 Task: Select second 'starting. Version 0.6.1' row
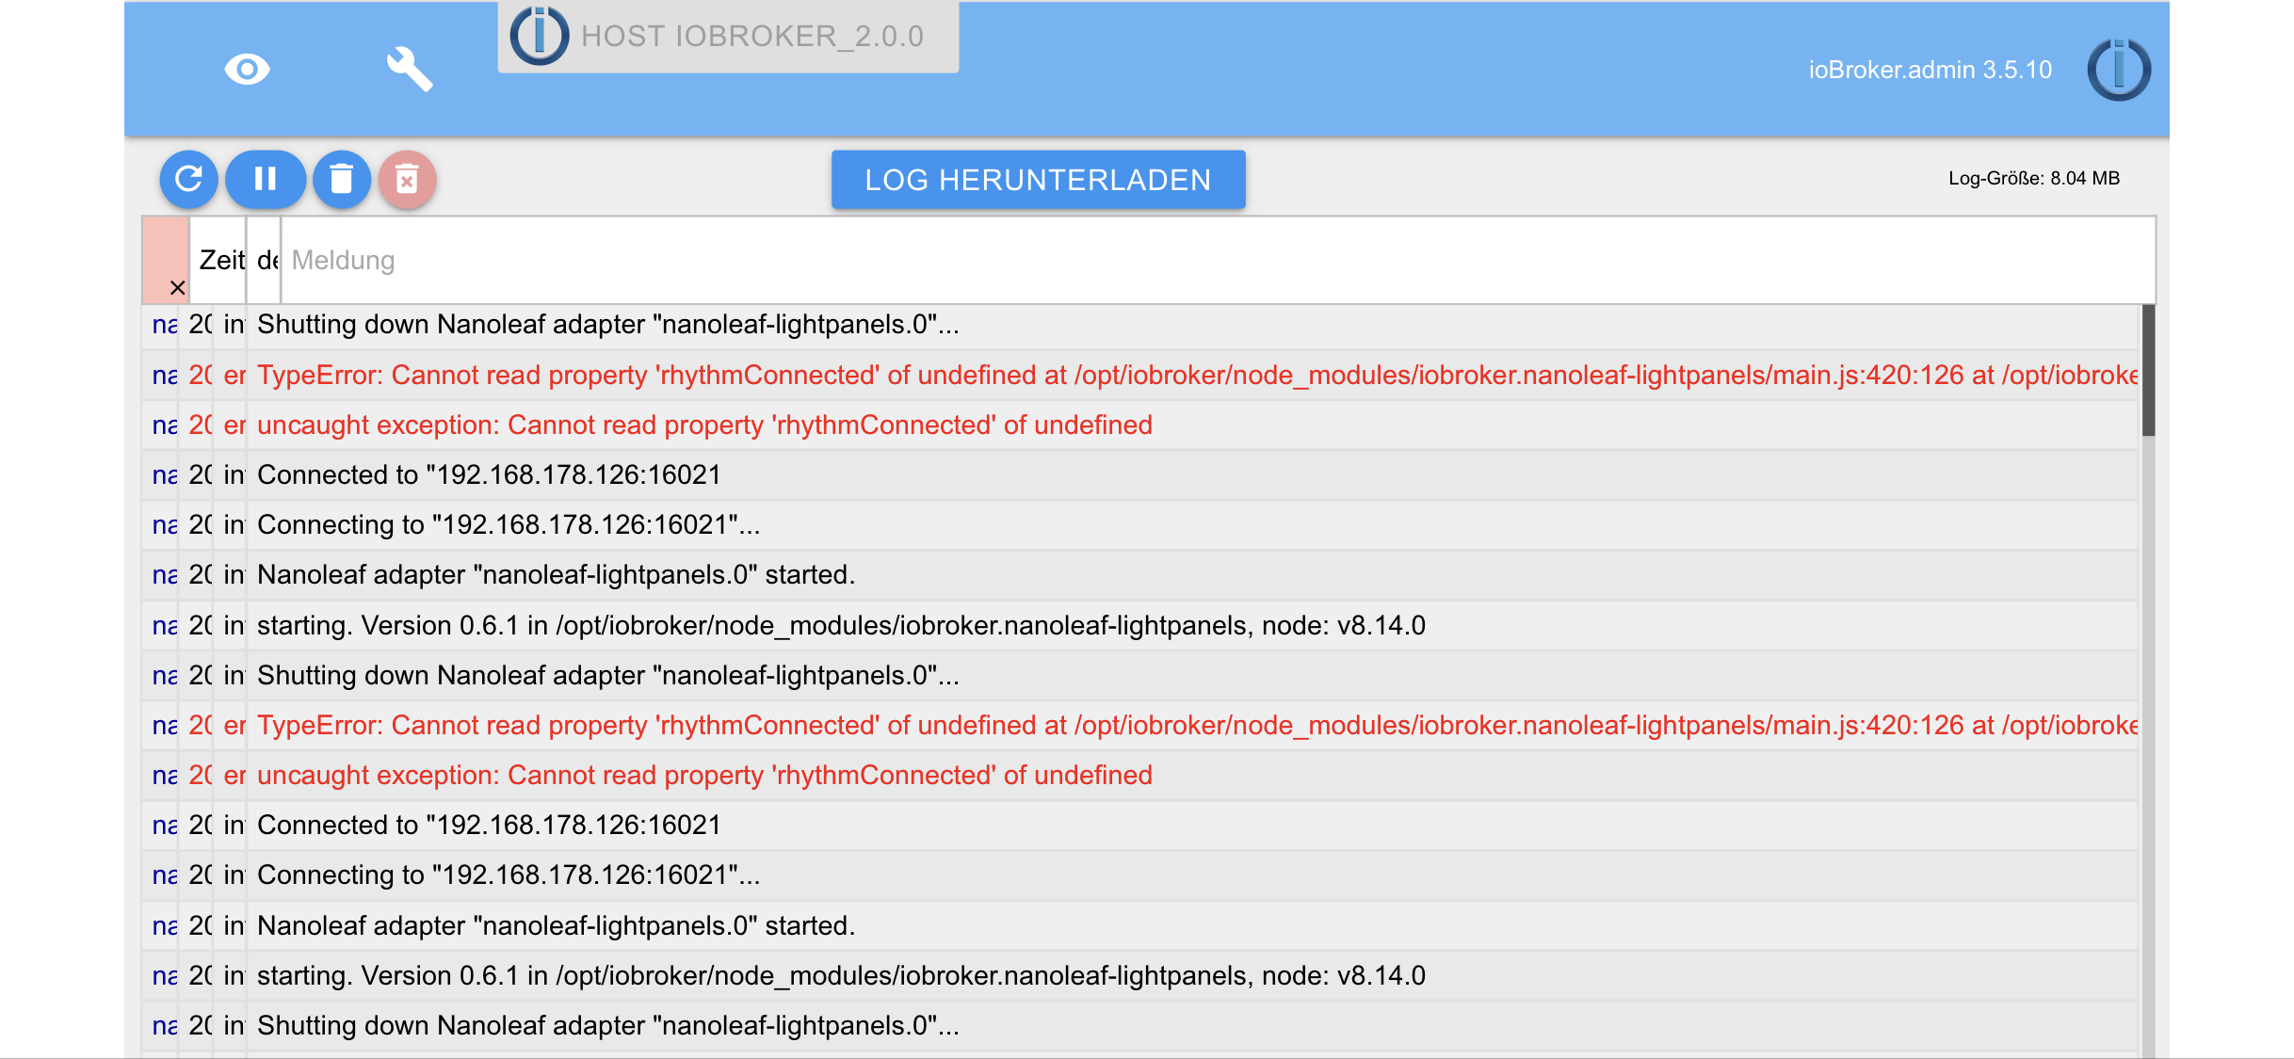click(x=1140, y=975)
